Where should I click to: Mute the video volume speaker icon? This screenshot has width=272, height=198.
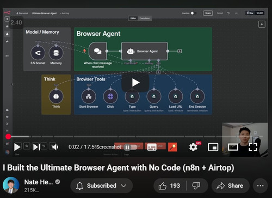coord(55,147)
